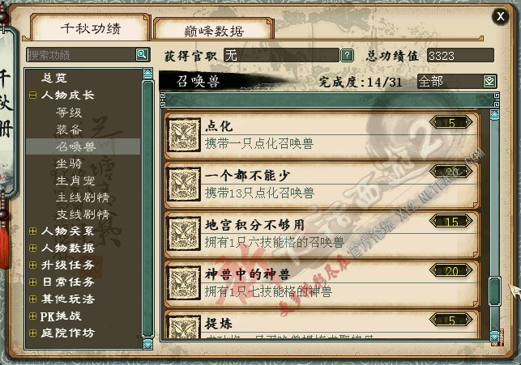The height and width of the screenshot is (365, 521).
Task: Expand the PK挑战 category
Action: [32, 316]
